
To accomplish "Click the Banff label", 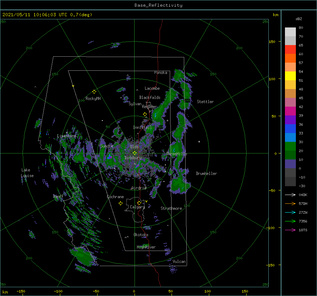I will [x=58, y=196].
